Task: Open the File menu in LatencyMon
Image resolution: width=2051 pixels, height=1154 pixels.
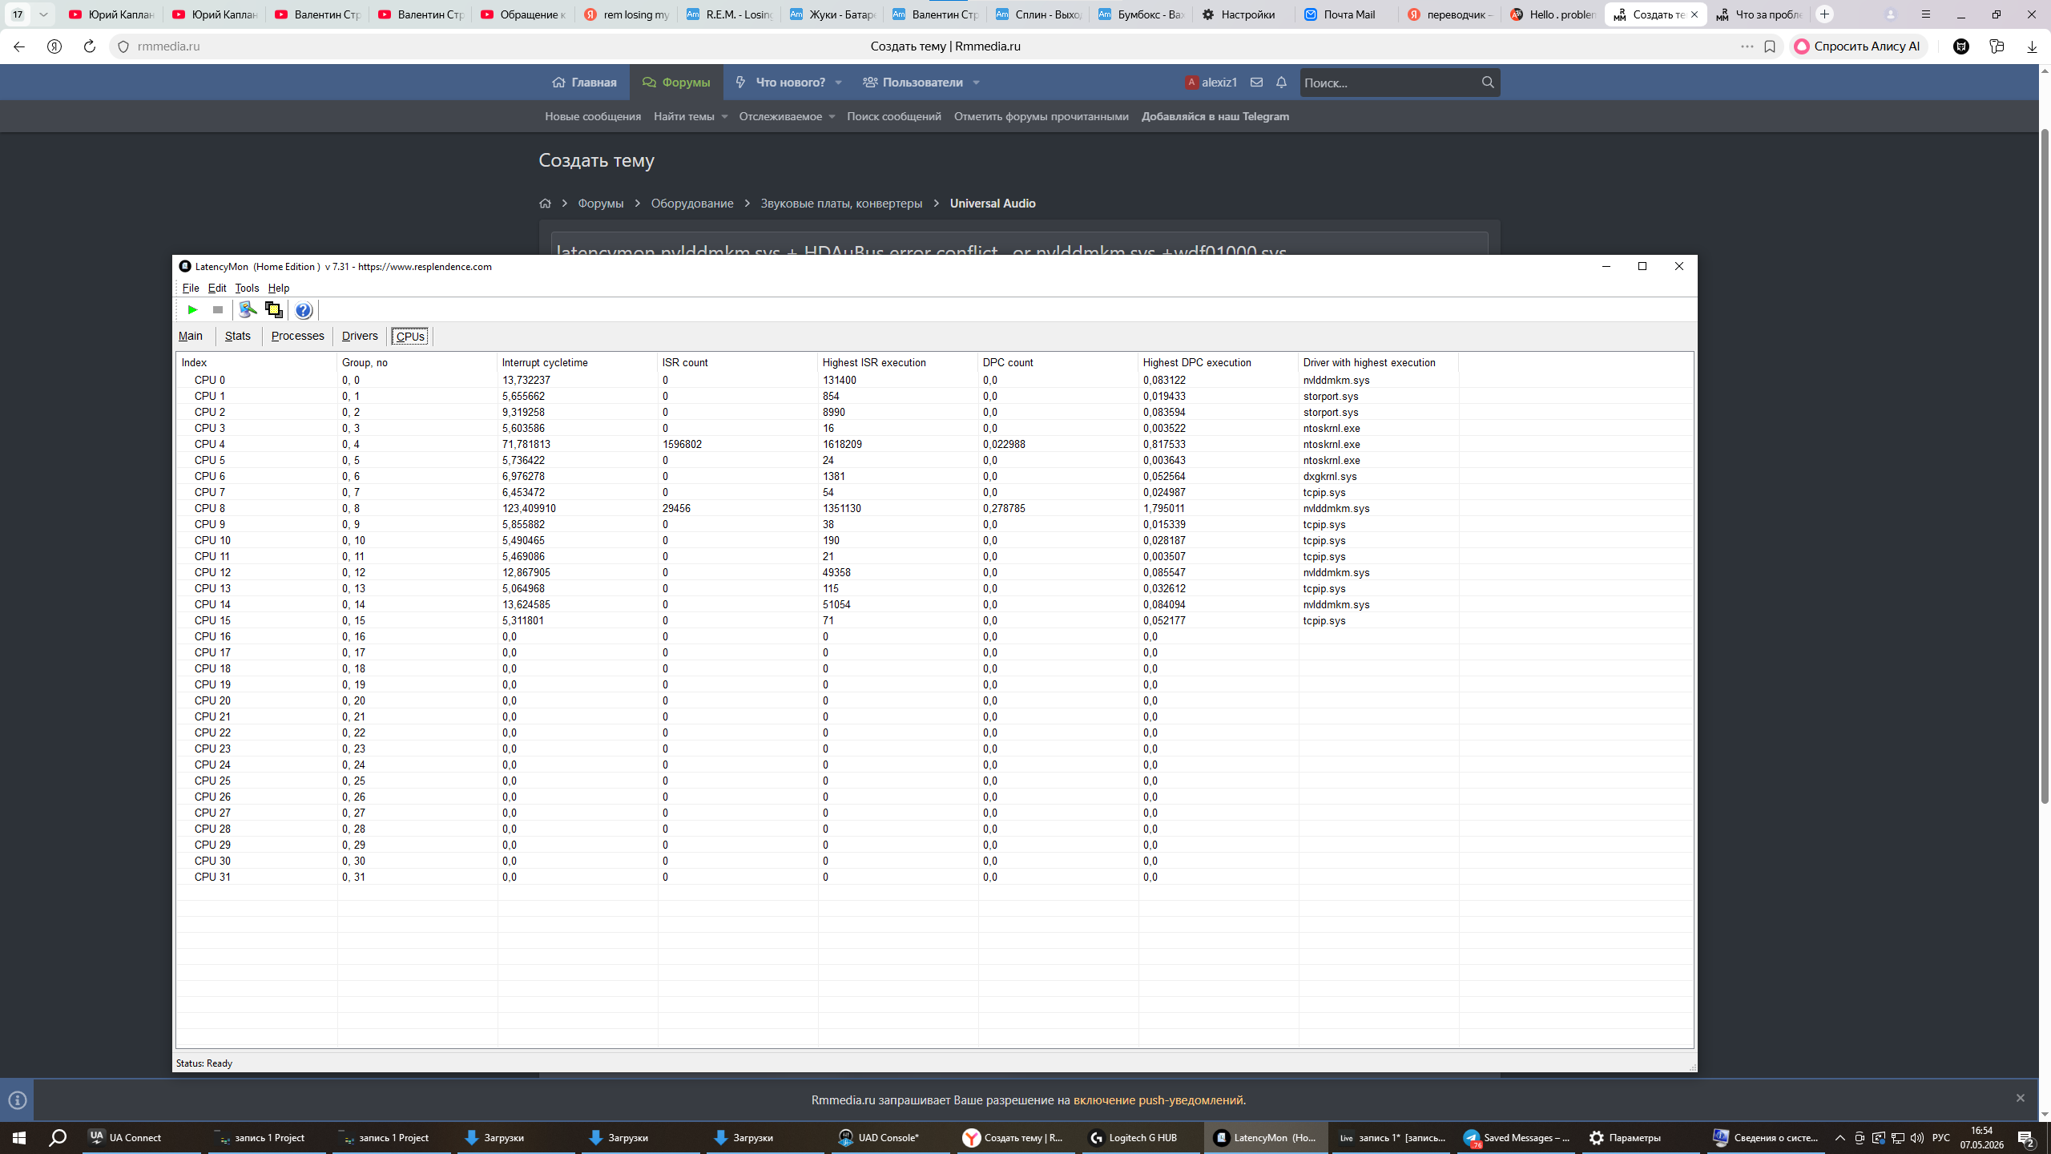Action: (191, 288)
